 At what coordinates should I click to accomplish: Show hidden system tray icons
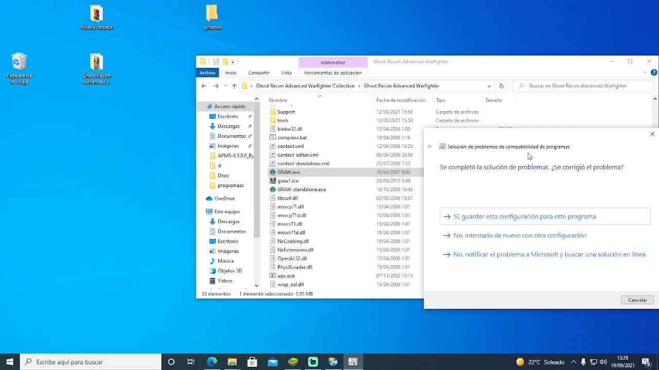[x=574, y=362]
